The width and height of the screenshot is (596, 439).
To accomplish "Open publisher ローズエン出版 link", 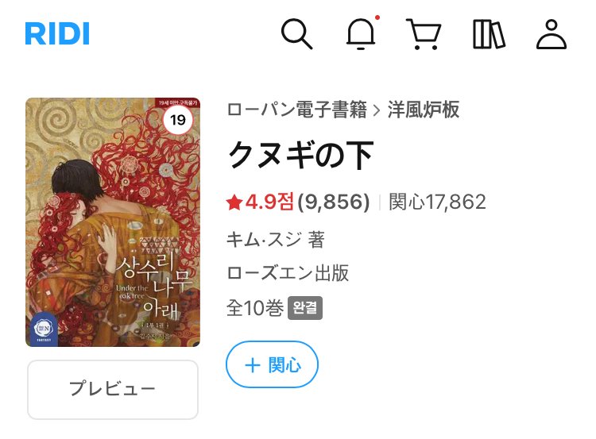I will point(288,273).
